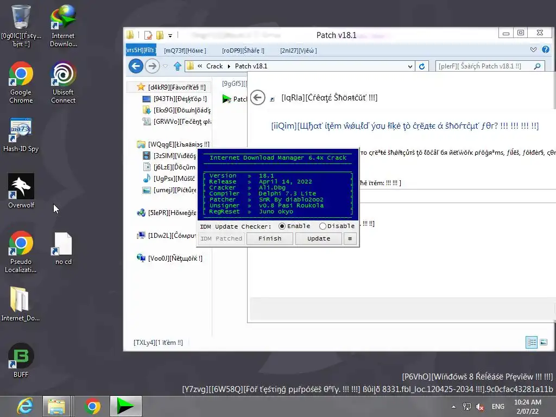Select the Enable update checker radio
This screenshot has width=556, height=417.
coord(294,226)
